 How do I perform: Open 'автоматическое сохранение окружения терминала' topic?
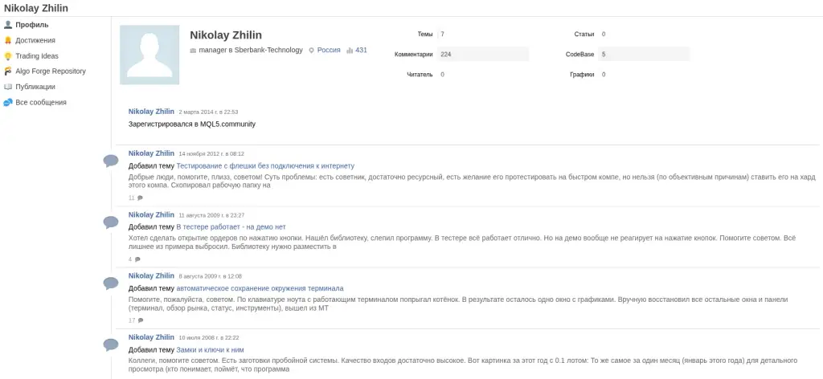[x=260, y=288]
